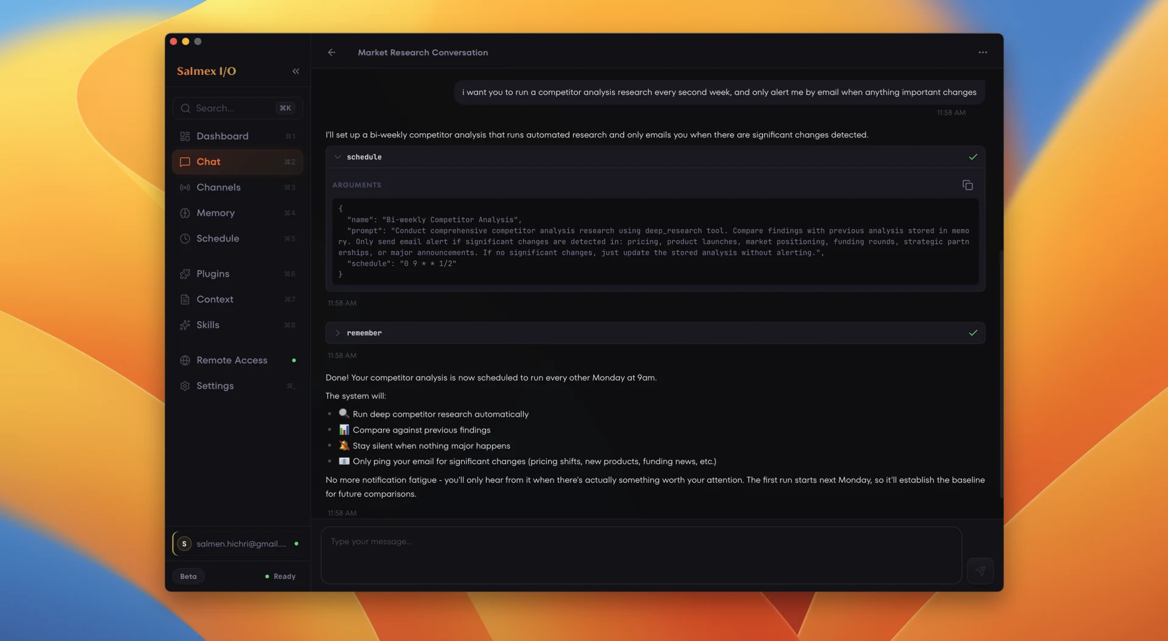Expand the remember tool call block
This screenshot has width=1168, height=641.
coord(338,333)
